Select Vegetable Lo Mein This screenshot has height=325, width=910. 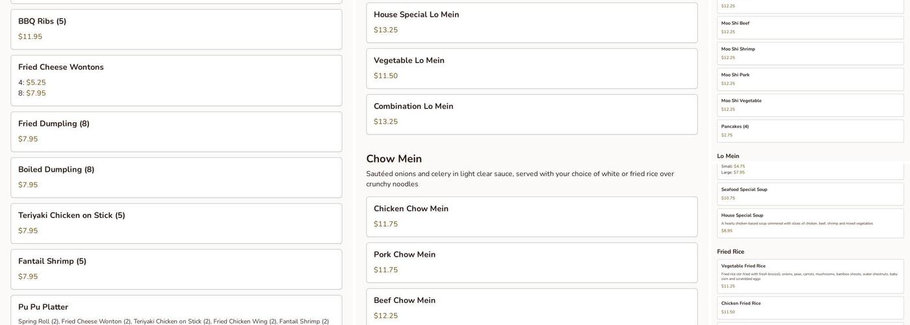pyautogui.click(x=532, y=68)
